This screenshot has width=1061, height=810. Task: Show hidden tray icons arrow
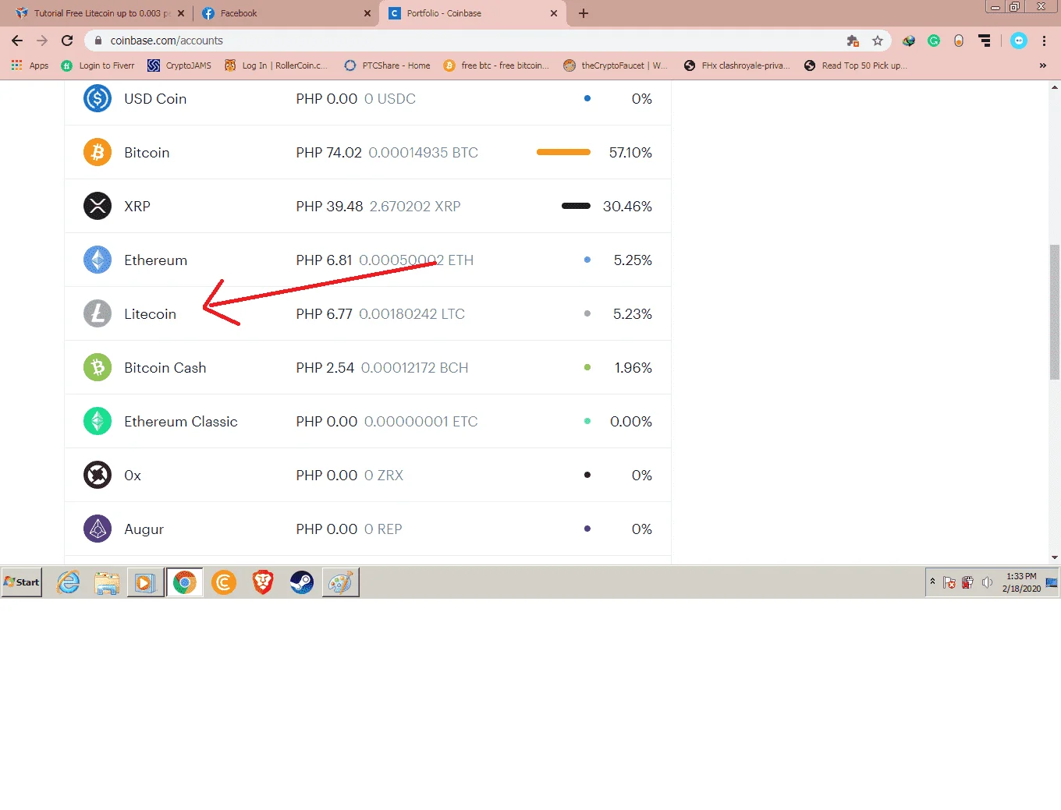(932, 582)
